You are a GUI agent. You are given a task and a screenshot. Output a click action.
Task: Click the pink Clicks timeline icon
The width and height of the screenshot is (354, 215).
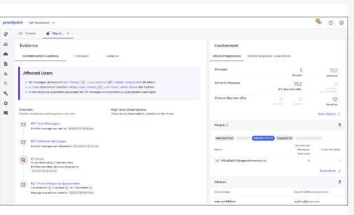[x=23, y=160]
